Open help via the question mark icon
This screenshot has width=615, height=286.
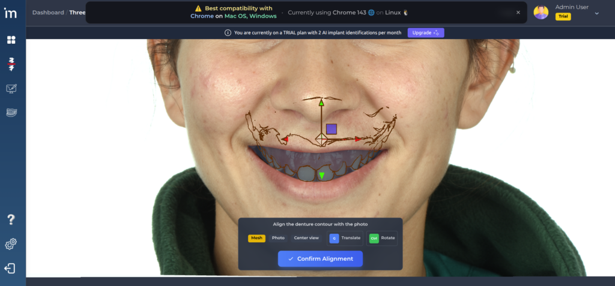(x=11, y=219)
